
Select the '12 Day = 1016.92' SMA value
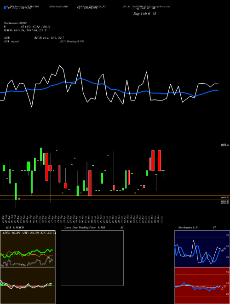19,8
